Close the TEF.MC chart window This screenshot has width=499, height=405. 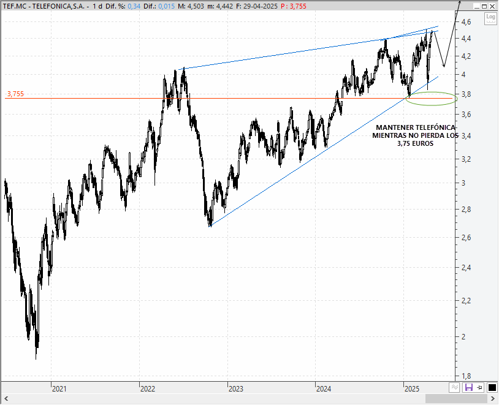tap(492, 6)
